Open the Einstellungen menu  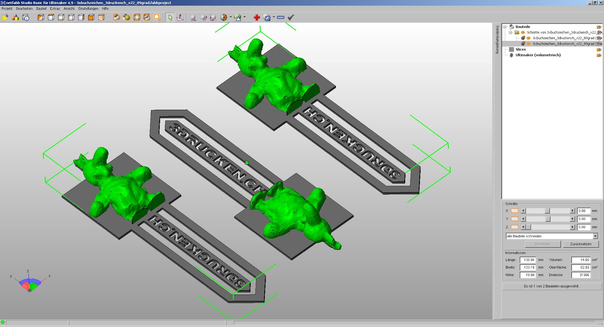tap(88, 8)
